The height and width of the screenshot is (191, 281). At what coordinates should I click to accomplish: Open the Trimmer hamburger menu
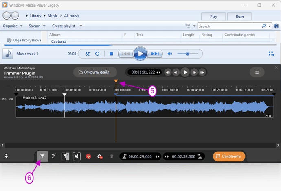[257, 72]
